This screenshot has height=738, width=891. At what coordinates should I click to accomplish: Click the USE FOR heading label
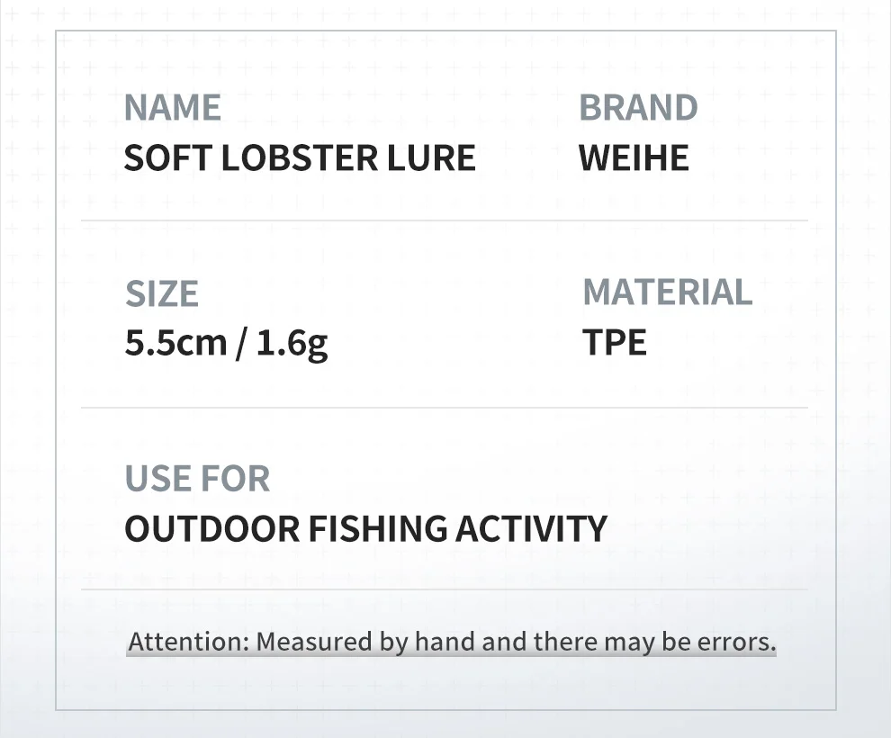pyautogui.click(x=197, y=479)
